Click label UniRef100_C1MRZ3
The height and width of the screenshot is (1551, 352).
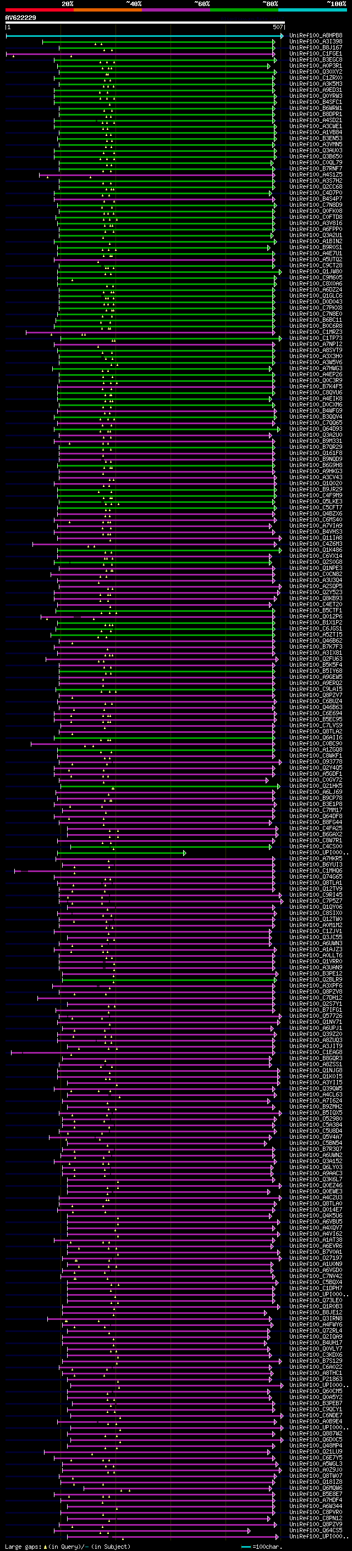316,332
